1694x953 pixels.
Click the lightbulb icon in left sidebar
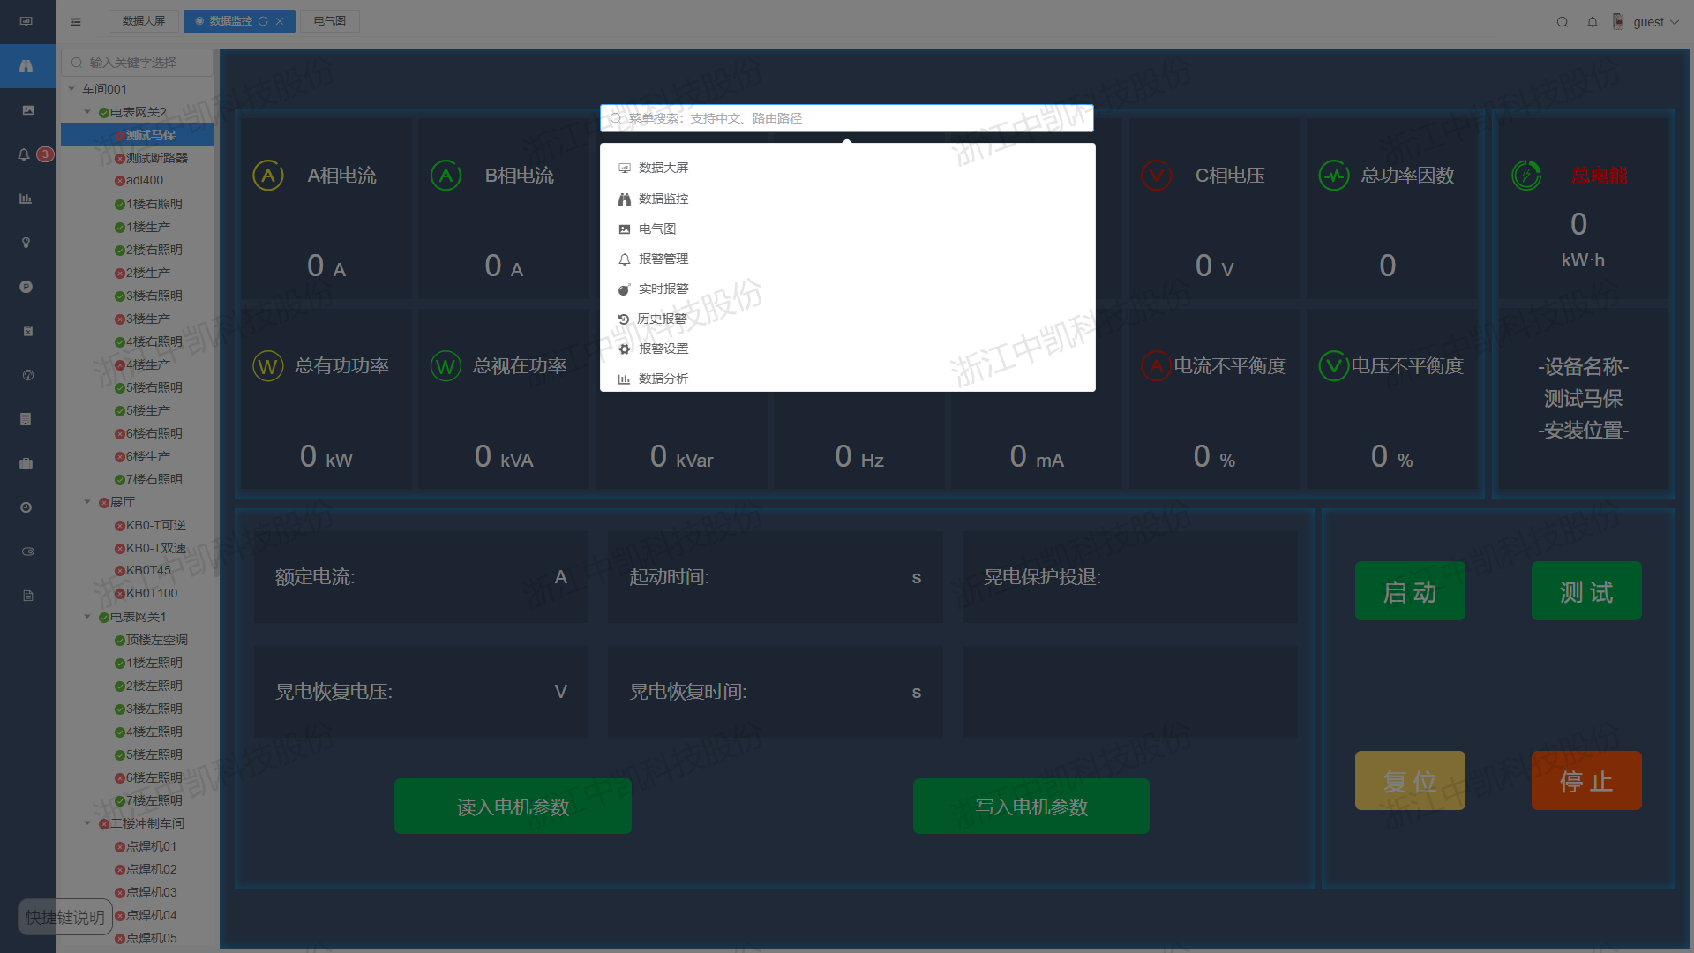26,243
